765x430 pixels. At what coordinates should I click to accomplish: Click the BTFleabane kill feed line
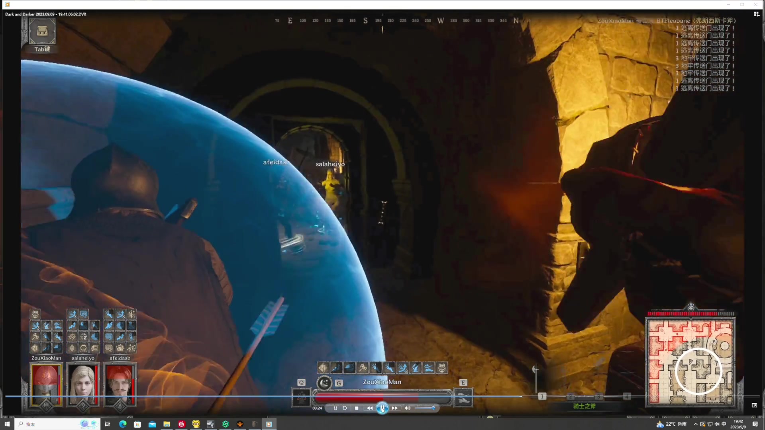pos(667,21)
